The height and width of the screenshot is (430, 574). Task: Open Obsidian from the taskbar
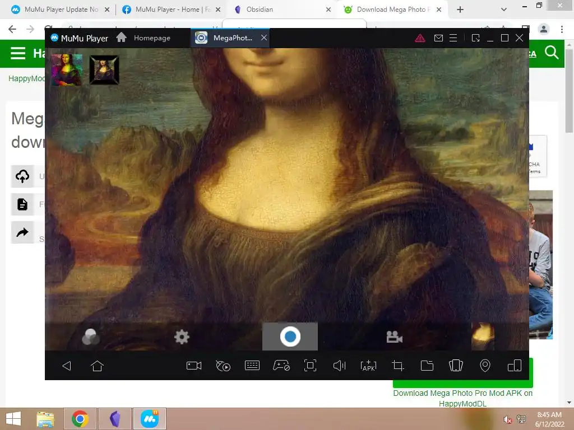coord(115,419)
